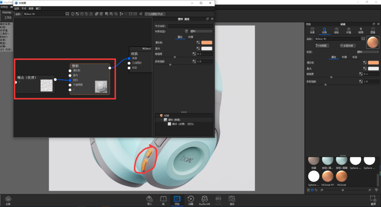Switch material list to tree view
This screenshot has height=207, width=381.
(316, 190)
